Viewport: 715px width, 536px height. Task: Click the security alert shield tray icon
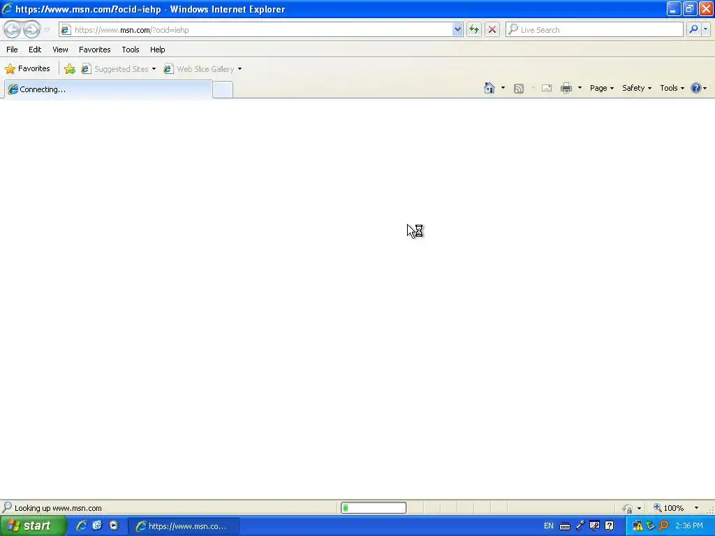[x=637, y=526]
